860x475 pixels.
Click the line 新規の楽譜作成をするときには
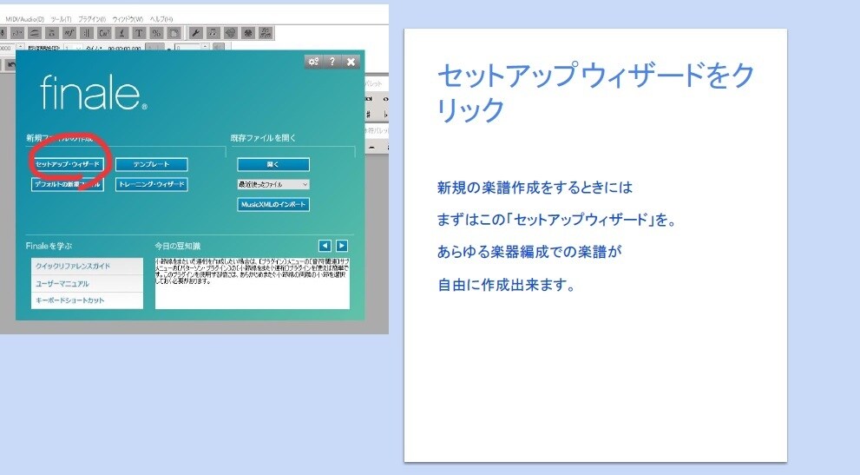(x=535, y=188)
